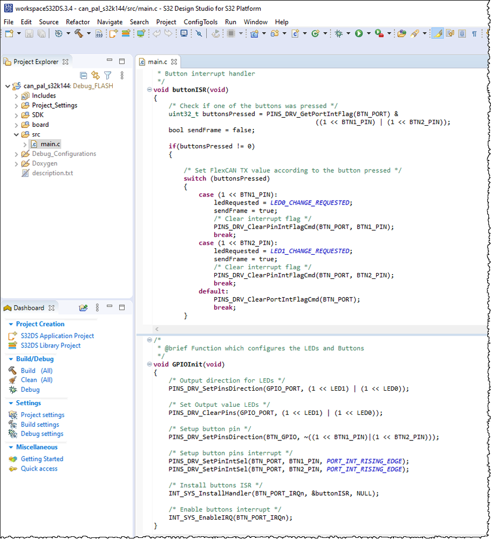The width and height of the screenshot is (491, 539).
Task: Expand the Debug_Configurations folder node
Action: tap(16, 154)
